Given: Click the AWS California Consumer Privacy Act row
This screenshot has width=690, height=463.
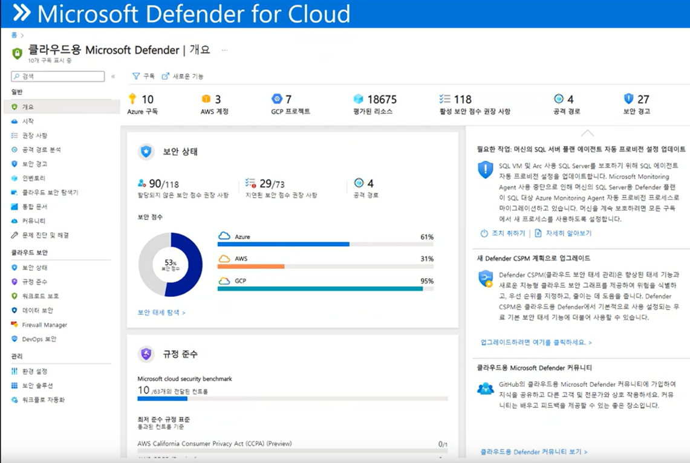Looking at the screenshot, I should [293, 444].
